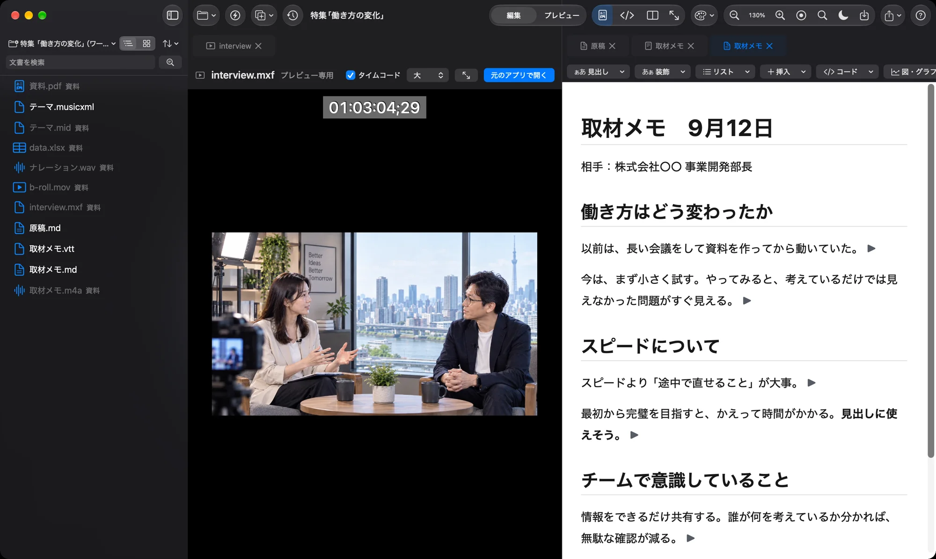Viewport: 936px width, 559px height.
Task: Click the lightning quick action icon
Action: [x=235, y=15]
